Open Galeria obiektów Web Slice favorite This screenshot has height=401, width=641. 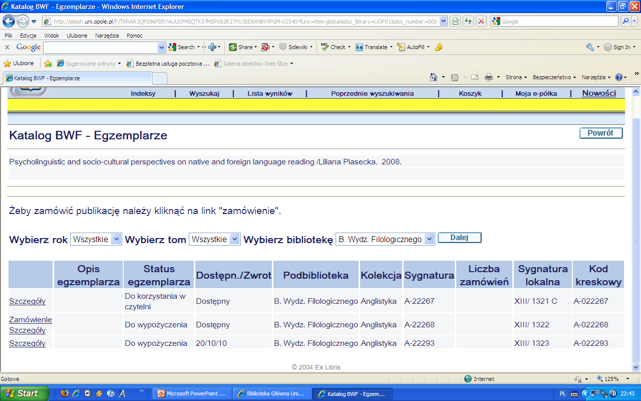point(253,63)
